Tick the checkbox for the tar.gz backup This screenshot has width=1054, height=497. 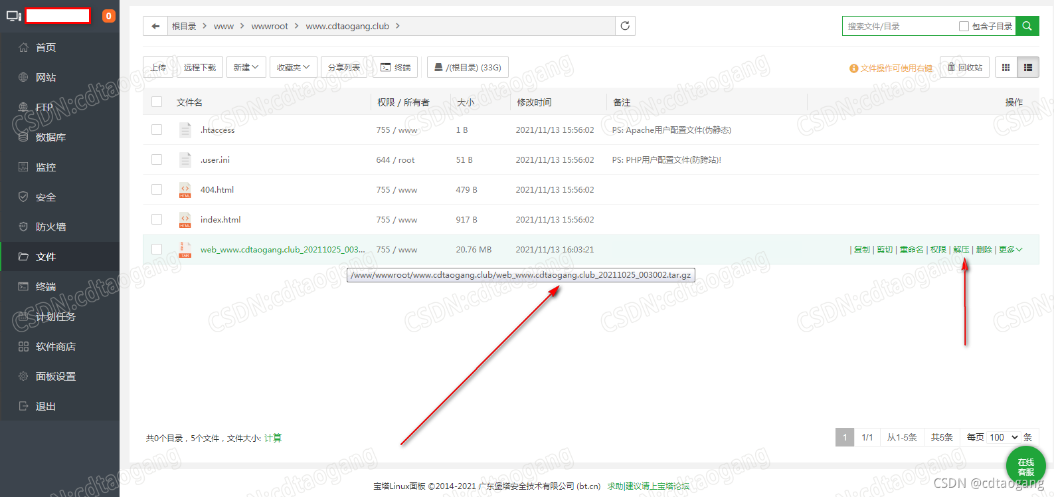[157, 249]
